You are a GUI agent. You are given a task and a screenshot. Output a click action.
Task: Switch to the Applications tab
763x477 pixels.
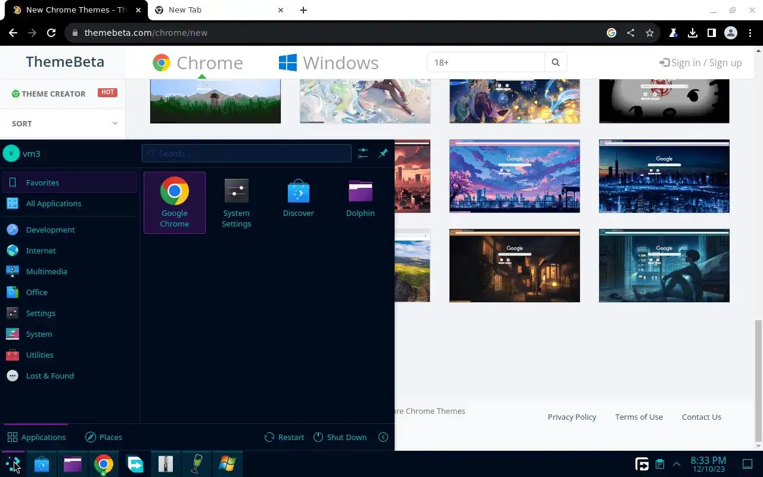[x=36, y=437]
